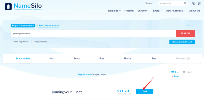Image resolution: width=204 pixels, height=100 pixels.
Task: Expand the Other Services dropdown menu
Action: pos(175,11)
